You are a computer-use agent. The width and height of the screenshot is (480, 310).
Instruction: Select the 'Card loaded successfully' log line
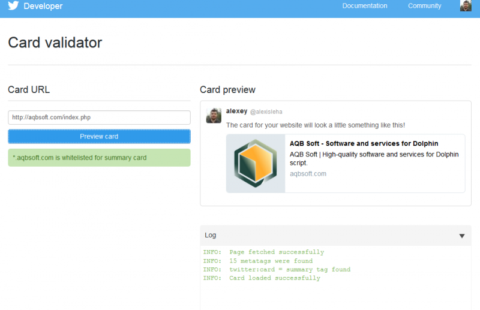click(x=262, y=278)
